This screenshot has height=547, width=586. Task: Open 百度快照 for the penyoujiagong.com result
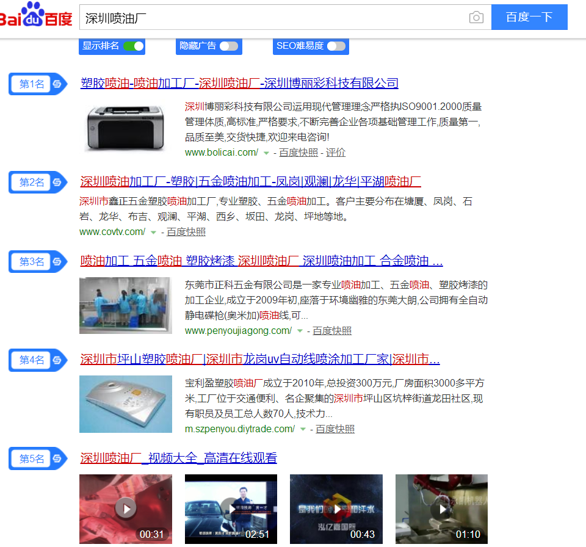332,330
